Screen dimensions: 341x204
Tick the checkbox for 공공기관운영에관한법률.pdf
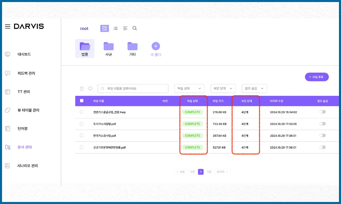pos(81,147)
